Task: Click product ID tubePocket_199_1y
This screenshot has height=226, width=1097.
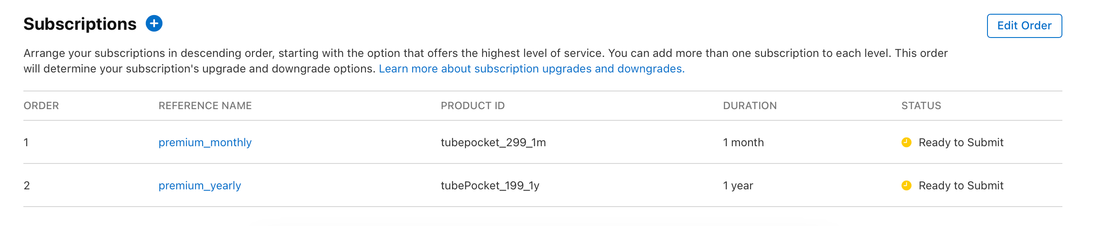Action: (x=490, y=185)
